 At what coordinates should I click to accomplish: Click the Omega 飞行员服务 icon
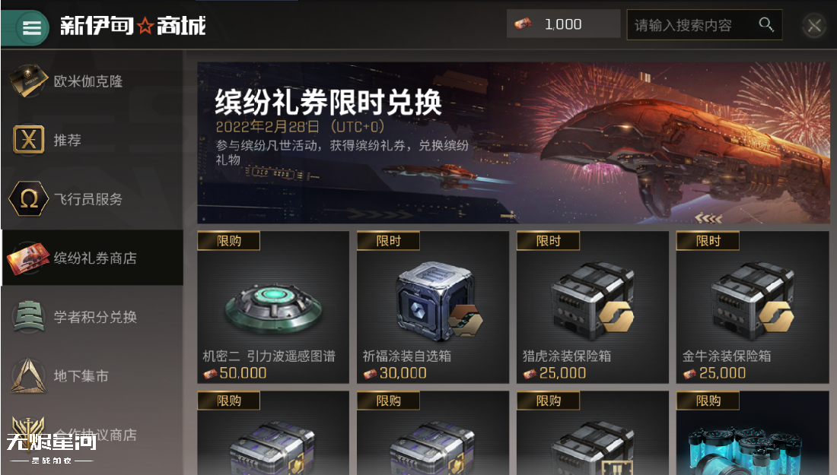pyautogui.click(x=29, y=199)
